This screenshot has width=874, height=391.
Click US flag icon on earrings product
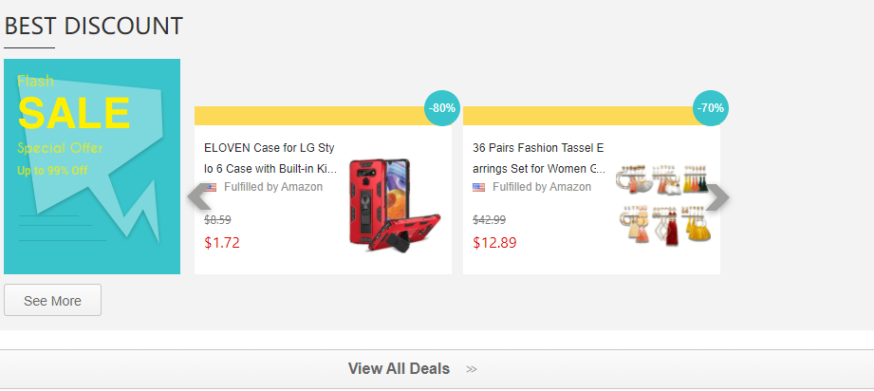click(x=479, y=187)
